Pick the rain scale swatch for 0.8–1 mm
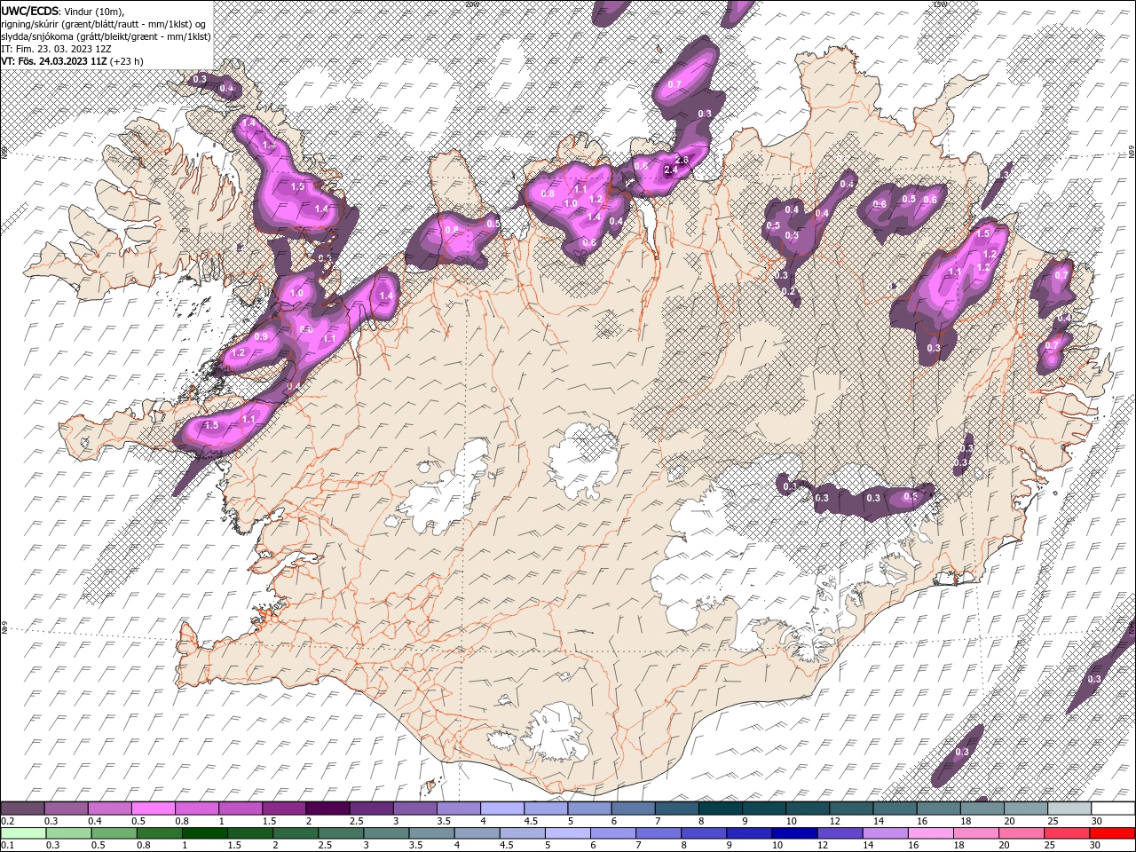This screenshot has width=1136, height=852. point(160,833)
